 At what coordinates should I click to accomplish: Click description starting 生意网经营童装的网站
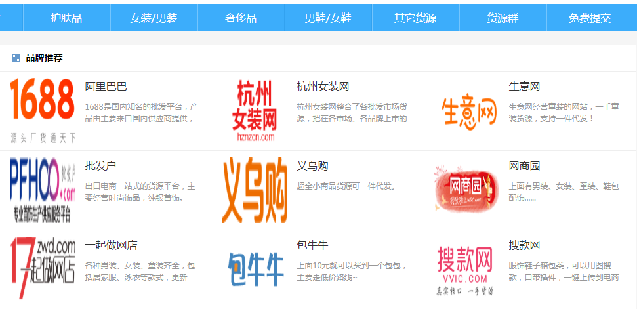click(x=564, y=113)
